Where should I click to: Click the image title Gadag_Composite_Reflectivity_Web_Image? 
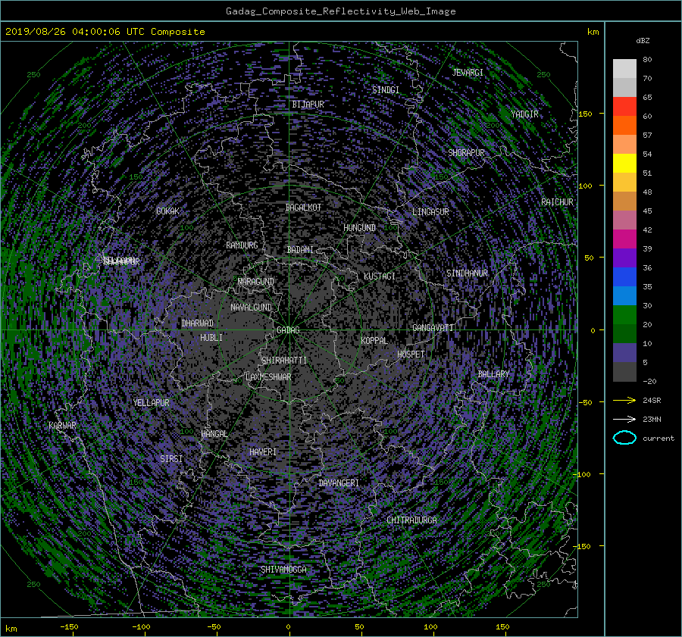340,11
